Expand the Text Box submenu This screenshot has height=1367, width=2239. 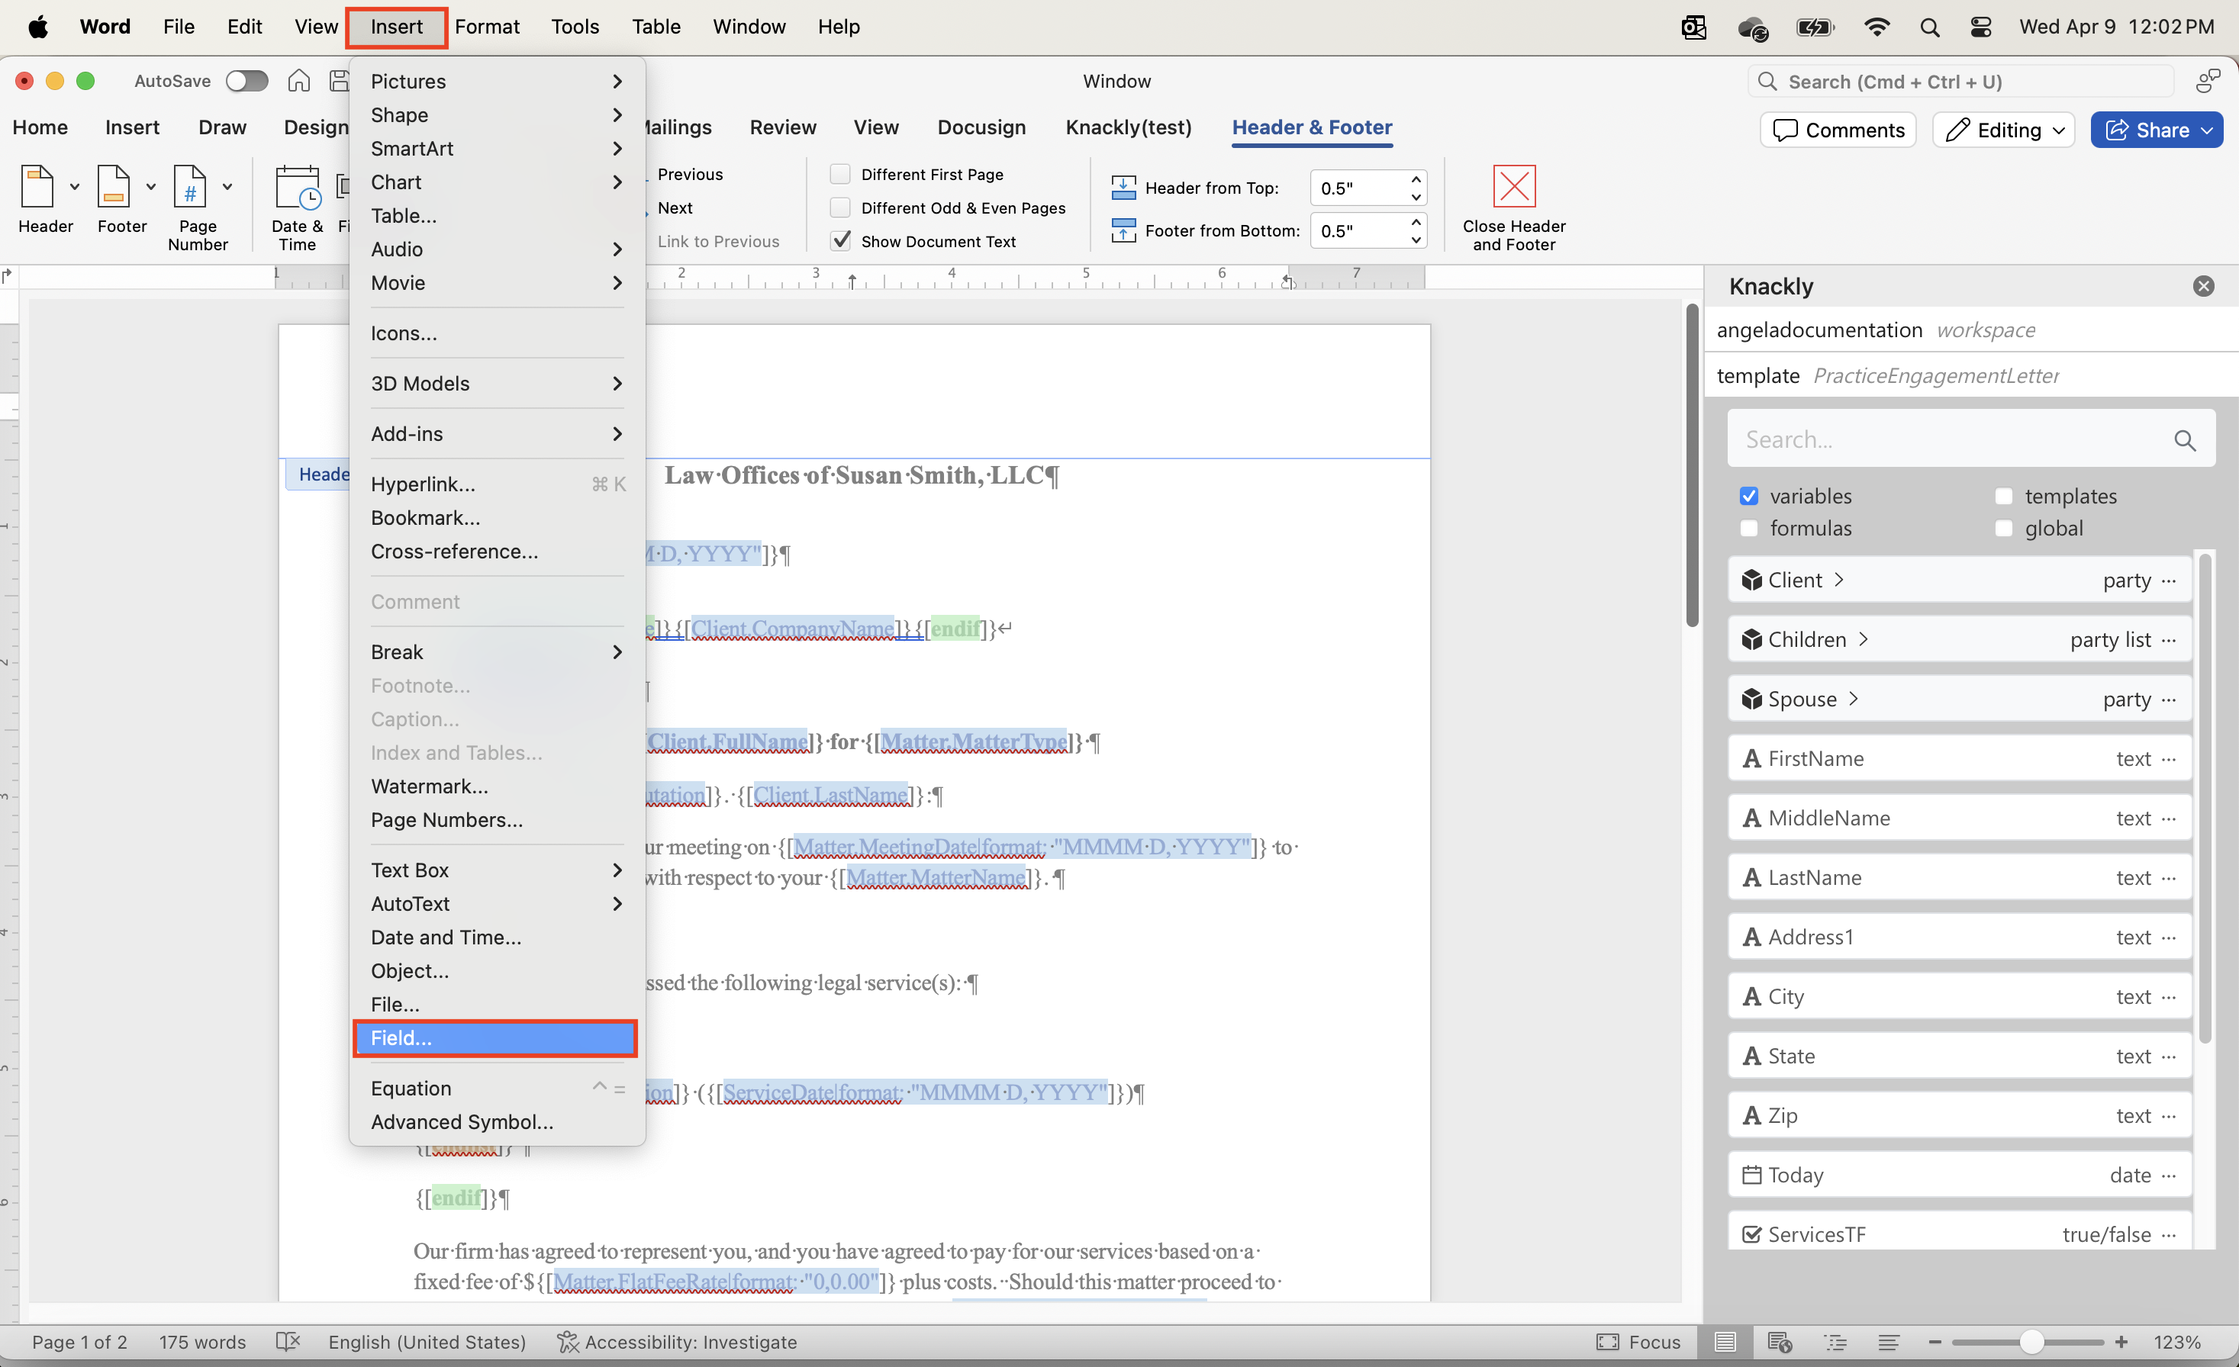click(497, 870)
